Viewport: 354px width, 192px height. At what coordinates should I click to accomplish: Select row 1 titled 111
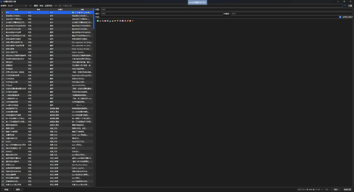tap(47, 13)
